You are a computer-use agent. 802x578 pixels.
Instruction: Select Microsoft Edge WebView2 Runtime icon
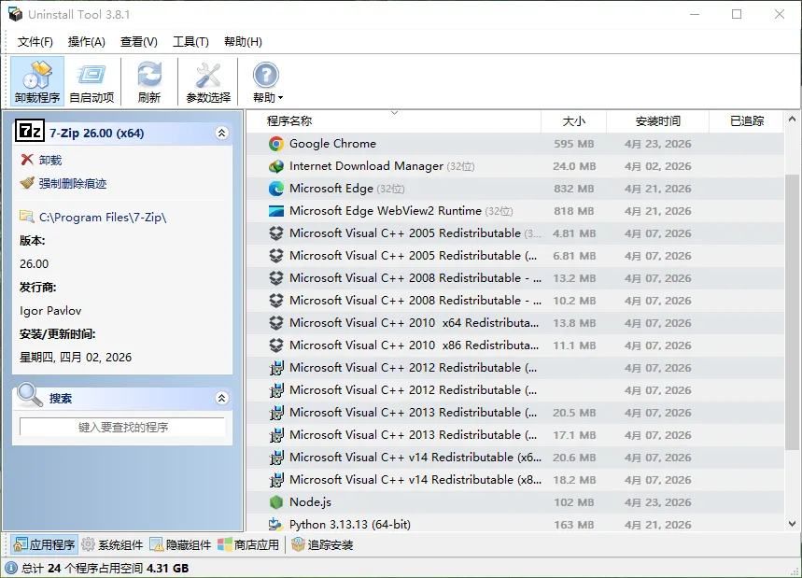pos(276,211)
